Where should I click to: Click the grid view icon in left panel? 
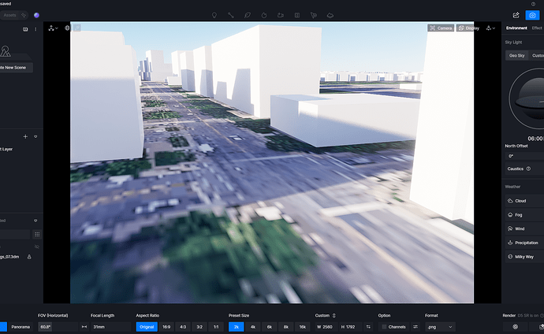coord(37,235)
